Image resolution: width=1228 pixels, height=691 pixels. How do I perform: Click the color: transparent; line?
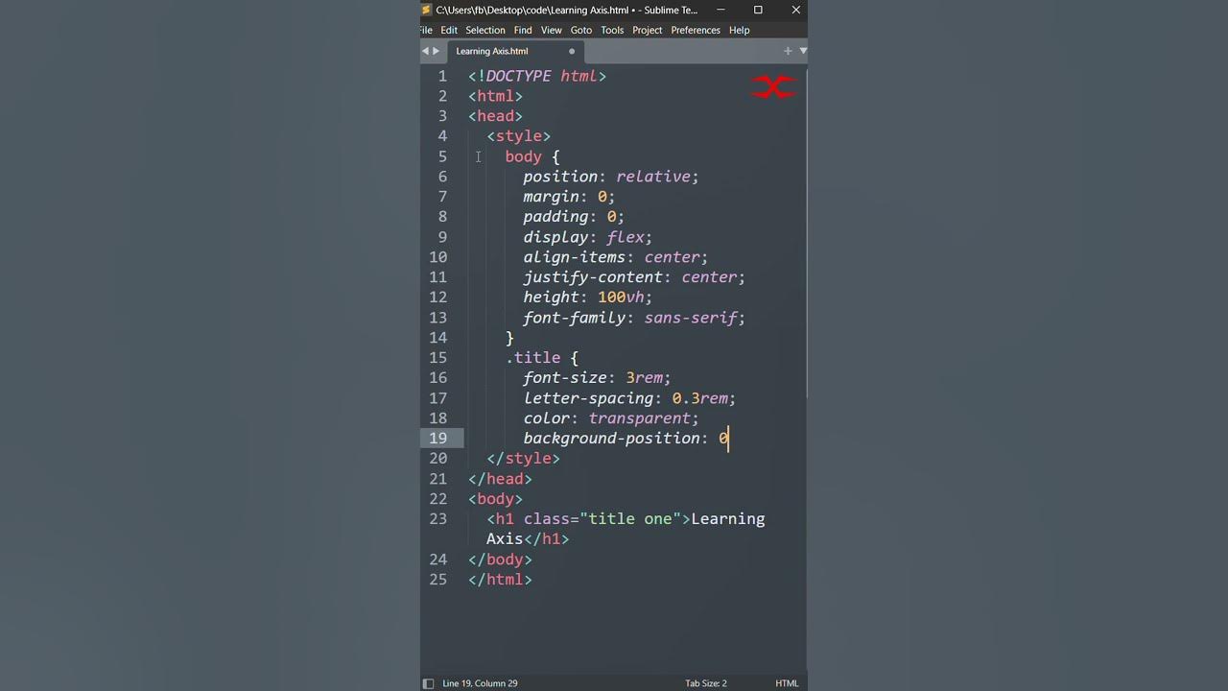tap(611, 418)
